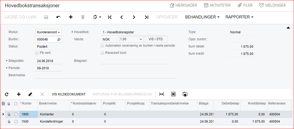Check the Reversert bunt checkbox
294x129 pixels.
click(x=103, y=53)
